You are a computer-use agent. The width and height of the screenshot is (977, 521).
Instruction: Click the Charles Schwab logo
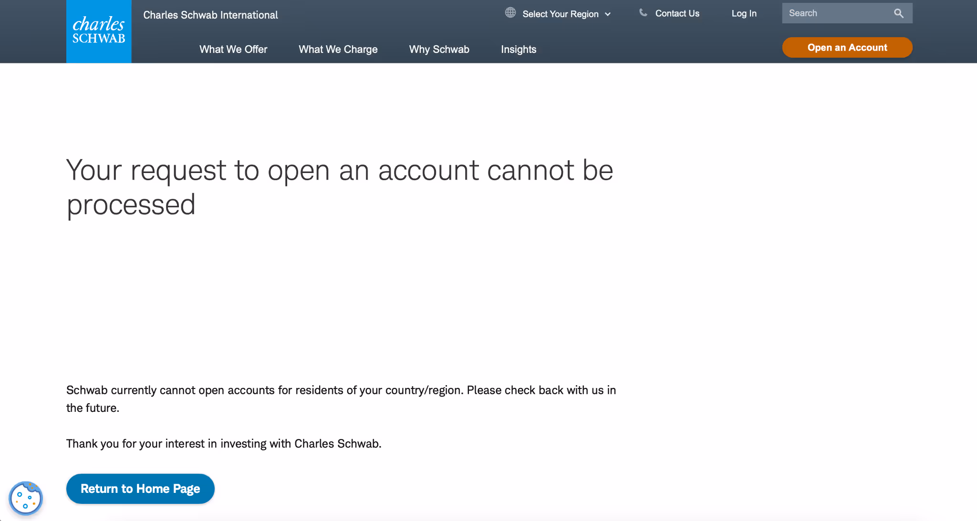pos(99,31)
